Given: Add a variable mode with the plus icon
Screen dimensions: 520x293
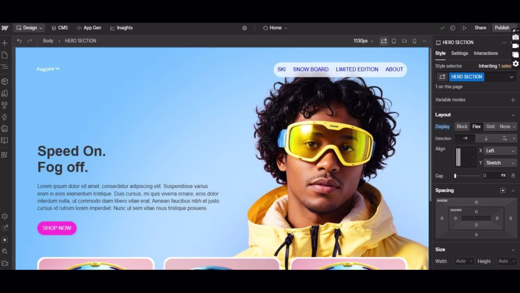Looking at the screenshot, I should coord(513,100).
